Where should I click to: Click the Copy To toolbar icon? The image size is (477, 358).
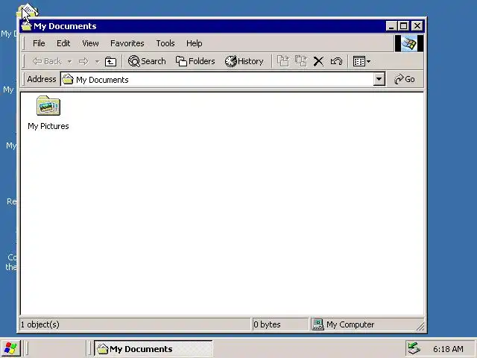pyautogui.click(x=301, y=61)
